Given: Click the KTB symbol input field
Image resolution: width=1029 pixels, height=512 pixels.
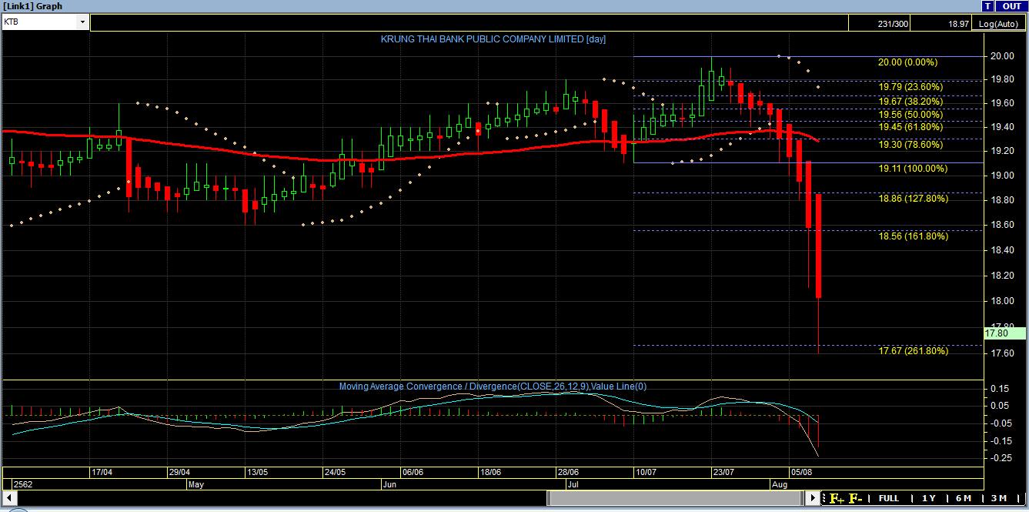Looking at the screenshot, I should tap(40, 22).
